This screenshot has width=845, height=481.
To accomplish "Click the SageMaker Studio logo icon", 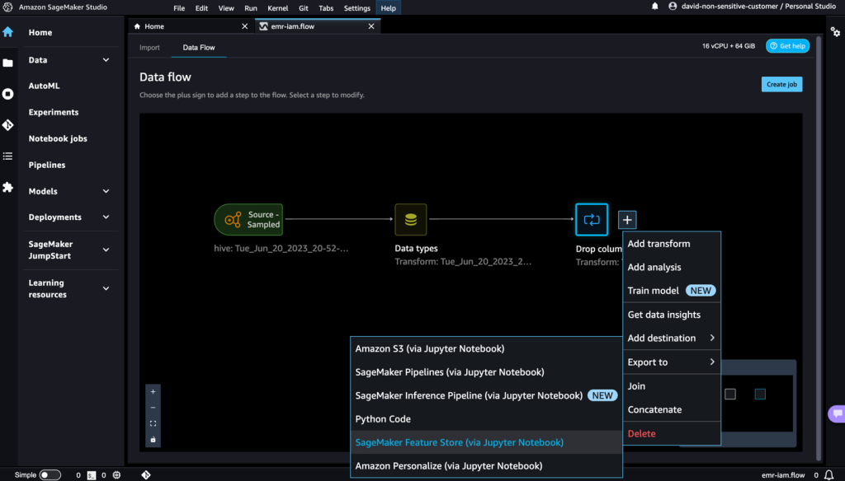I will (x=7, y=7).
